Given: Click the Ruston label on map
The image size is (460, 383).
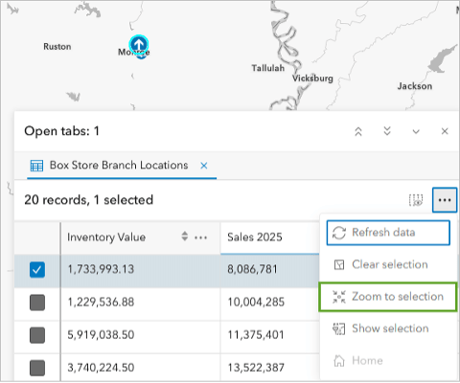Looking at the screenshot, I should click(57, 47).
